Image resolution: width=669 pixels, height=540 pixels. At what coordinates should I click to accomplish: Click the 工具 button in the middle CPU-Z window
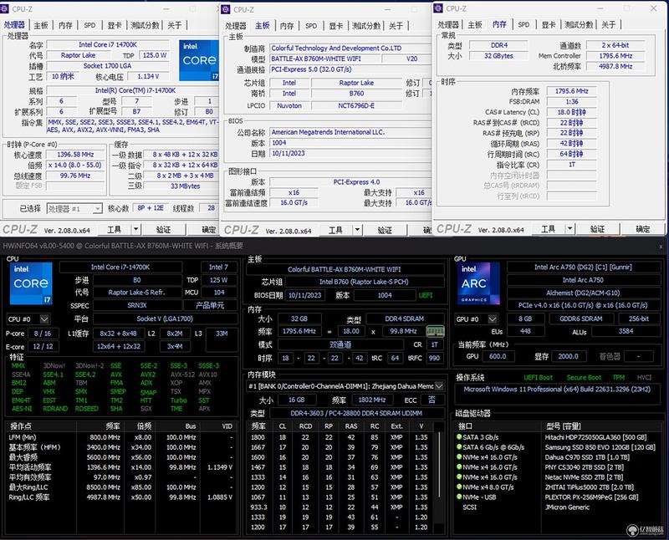336,231
